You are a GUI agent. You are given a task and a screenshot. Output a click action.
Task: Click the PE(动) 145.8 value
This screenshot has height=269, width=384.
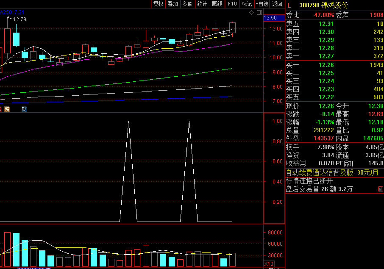pos(376,163)
